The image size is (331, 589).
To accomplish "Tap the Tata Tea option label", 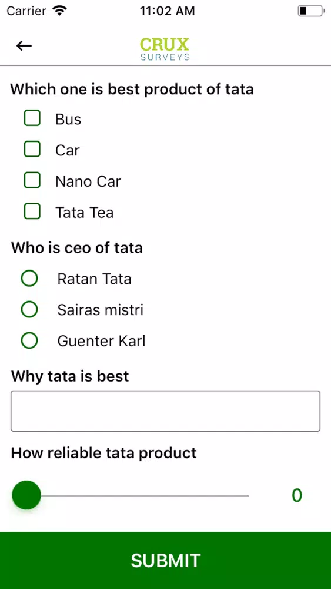I will (x=84, y=213).
